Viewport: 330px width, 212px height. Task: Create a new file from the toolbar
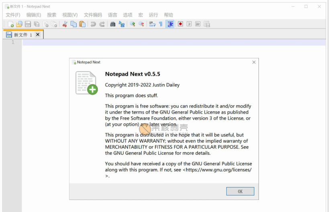(x=10, y=24)
